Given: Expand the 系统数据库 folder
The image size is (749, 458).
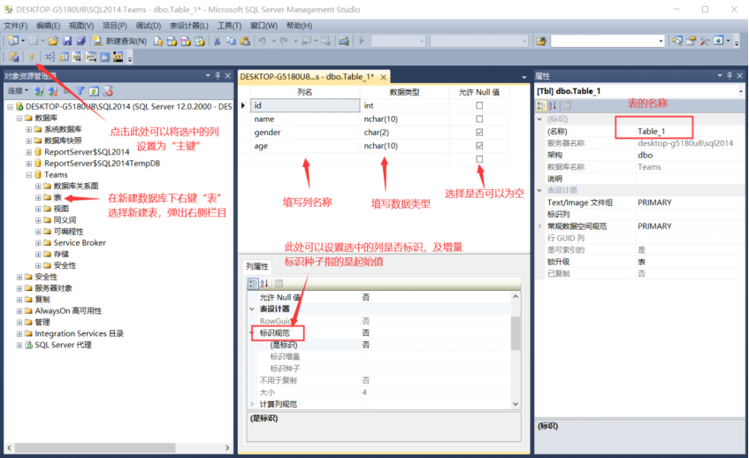Looking at the screenshot, I should click(x=29, y=129).
